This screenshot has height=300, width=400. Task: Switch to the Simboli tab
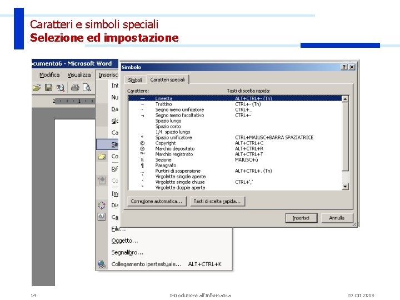[x=135, y=80]
